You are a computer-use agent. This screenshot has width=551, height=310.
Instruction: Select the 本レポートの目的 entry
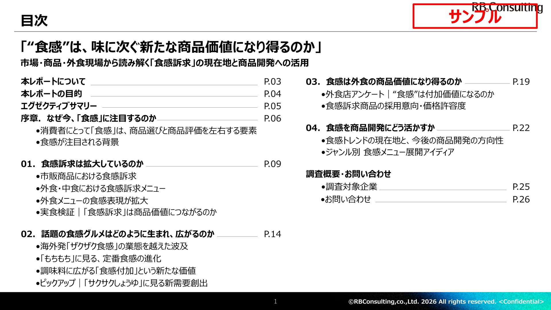point(51,94)
